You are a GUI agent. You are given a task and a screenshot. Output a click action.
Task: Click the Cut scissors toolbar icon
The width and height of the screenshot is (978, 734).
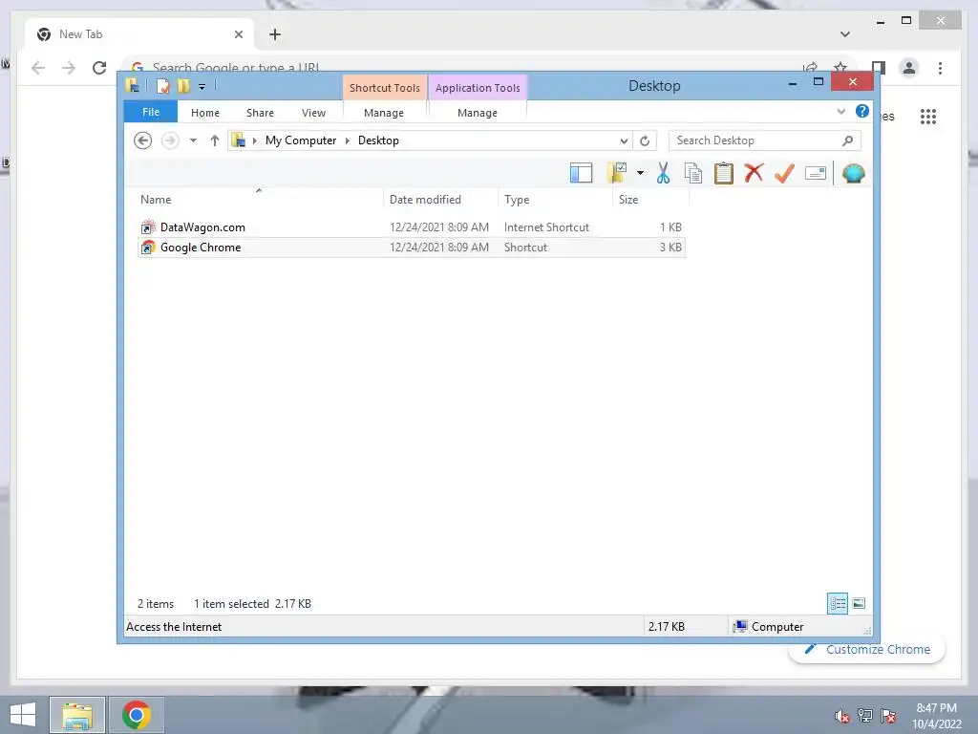[663, 173]
